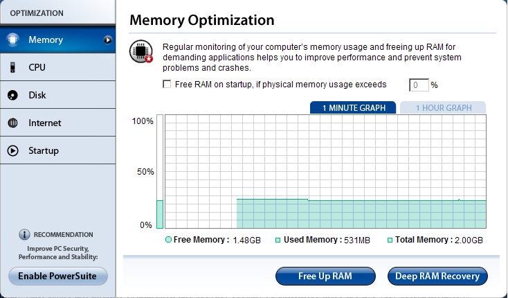
Task: Click the Memory chip icon in sidebar
Action: [12, 40]
